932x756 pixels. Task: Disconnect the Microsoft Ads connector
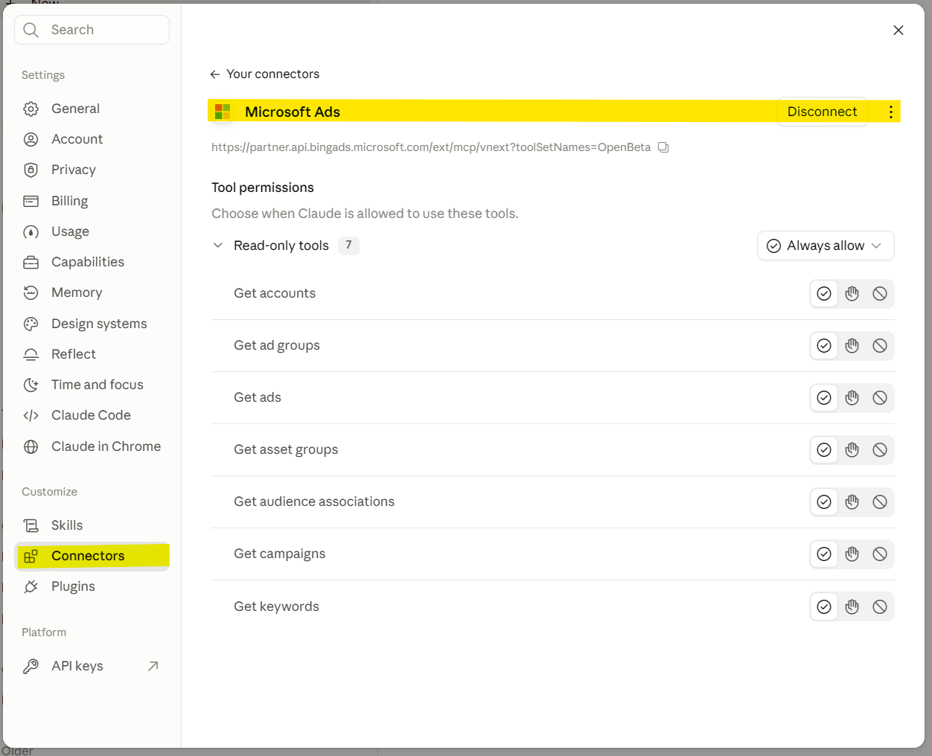pos(823,112)
